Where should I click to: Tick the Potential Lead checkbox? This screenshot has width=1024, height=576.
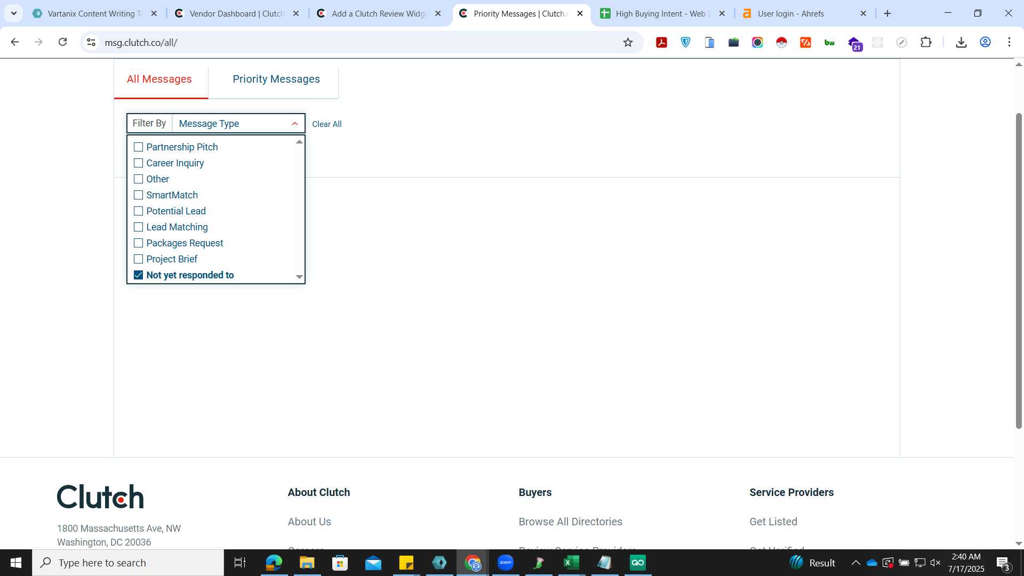(139, 211)
